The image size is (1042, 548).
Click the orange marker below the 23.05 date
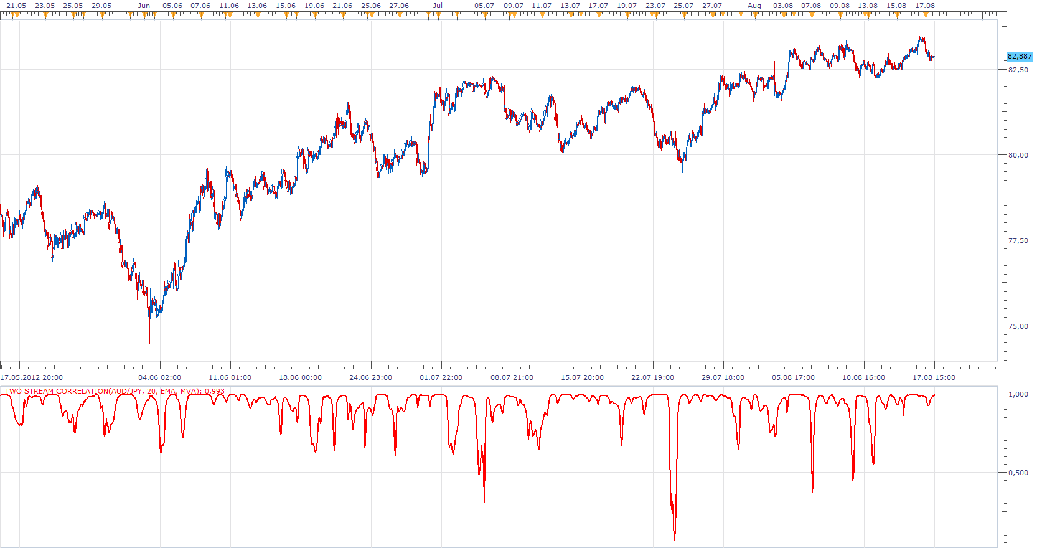click(x=45, y=15)
